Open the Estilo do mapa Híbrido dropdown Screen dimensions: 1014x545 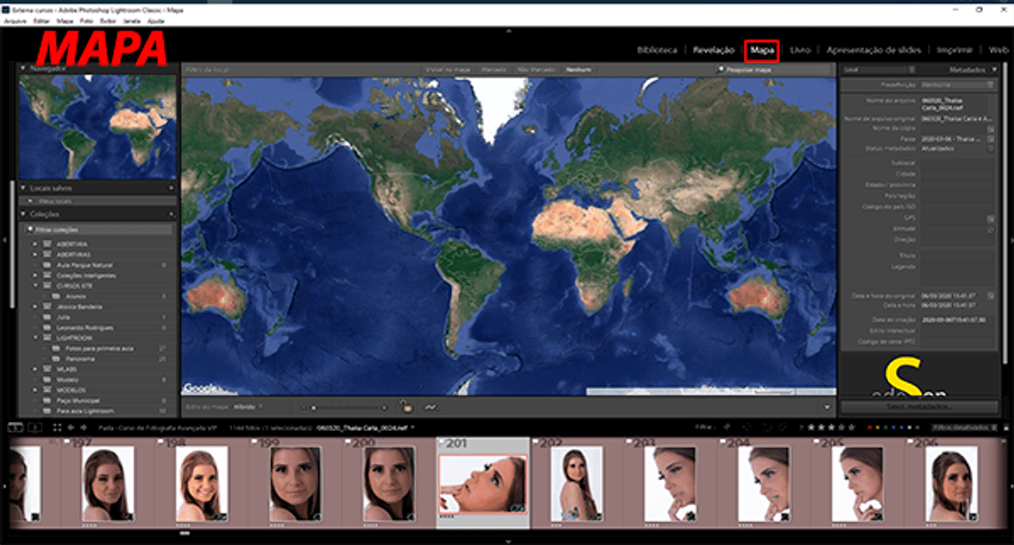click(x=249, y=407)
